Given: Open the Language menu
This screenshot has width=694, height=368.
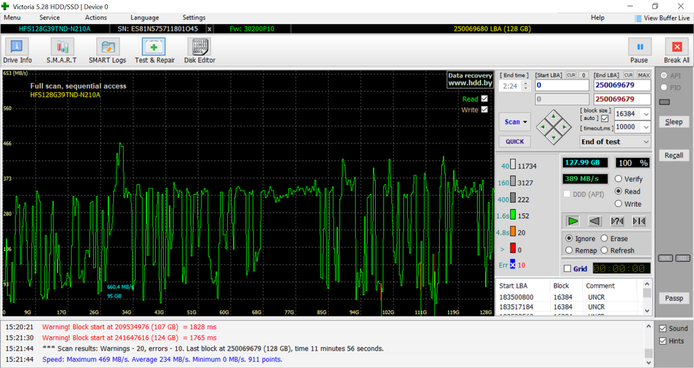Looking at the screenshot, I should pos(144,17).
